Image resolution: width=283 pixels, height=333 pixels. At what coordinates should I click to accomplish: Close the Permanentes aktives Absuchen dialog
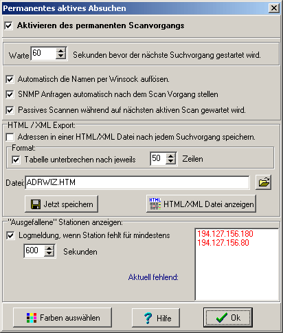274,8
